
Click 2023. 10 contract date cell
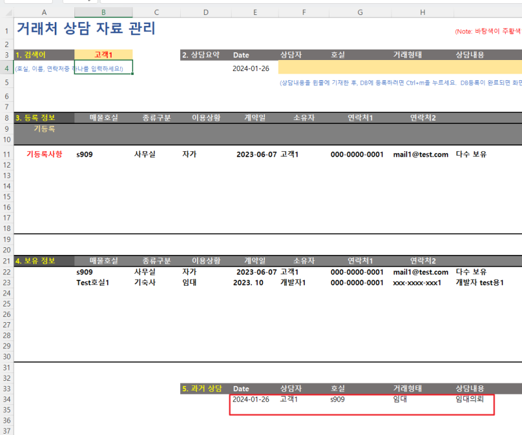tap(249, 282)
